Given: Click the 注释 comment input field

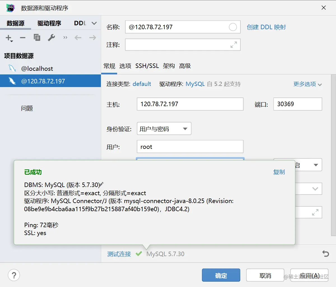Looking at the screenshot, I should (x=182, y=45).
